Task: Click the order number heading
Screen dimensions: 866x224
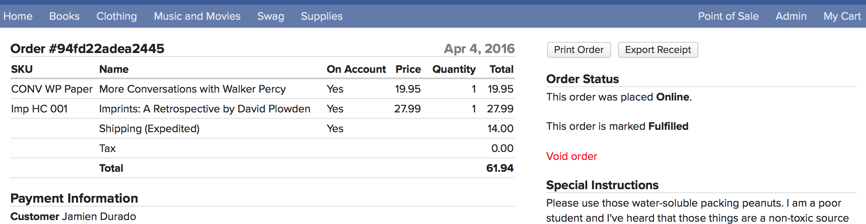Action: (x=87, y=49)
